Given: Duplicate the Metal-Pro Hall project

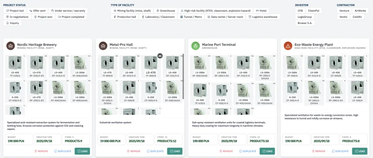Looking at the screenshot, I should [155, 151].
